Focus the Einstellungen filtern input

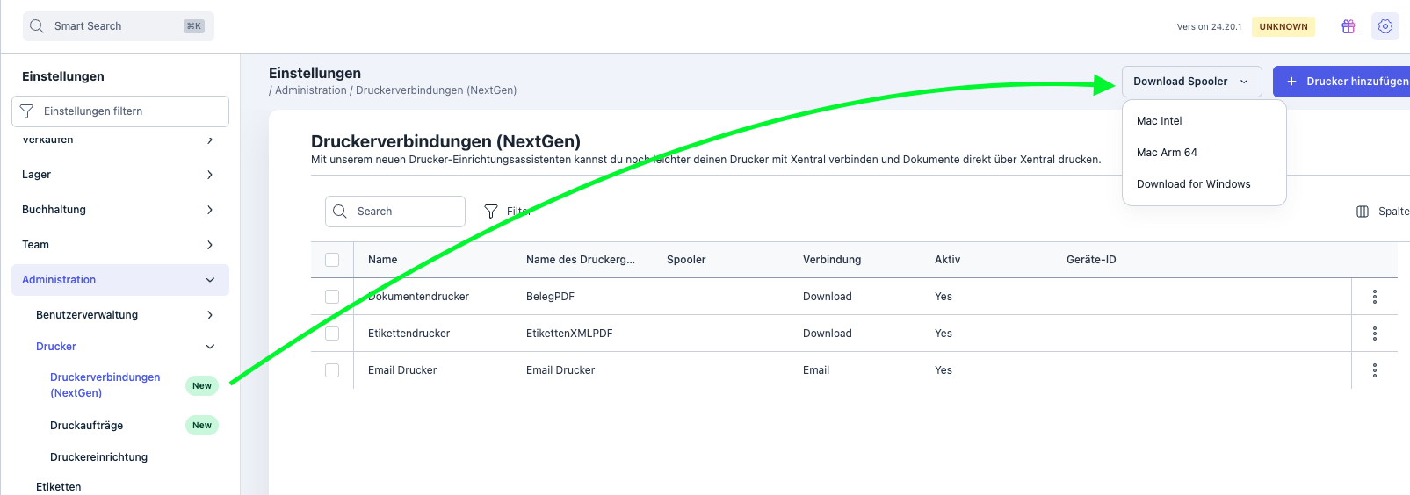120,111
